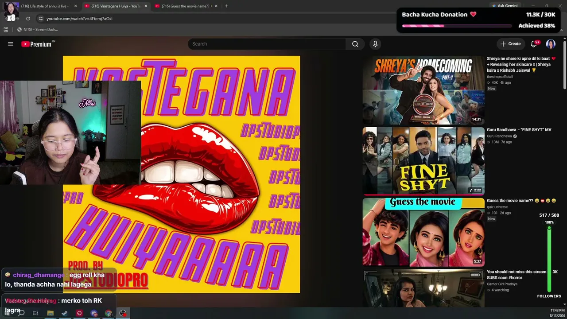Visit thesimpsofficiall channel
Screen dimensions: 567x319
[500, 77]
